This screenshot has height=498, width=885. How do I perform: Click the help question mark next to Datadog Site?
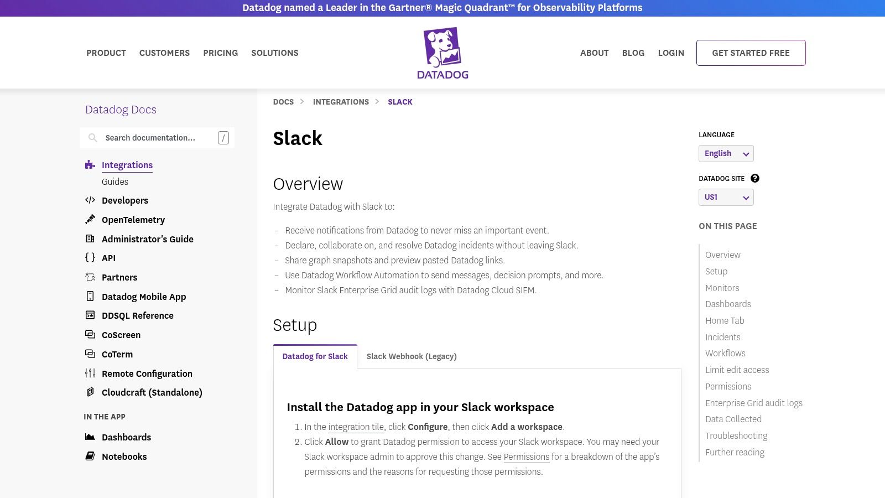tap(755, 178)
